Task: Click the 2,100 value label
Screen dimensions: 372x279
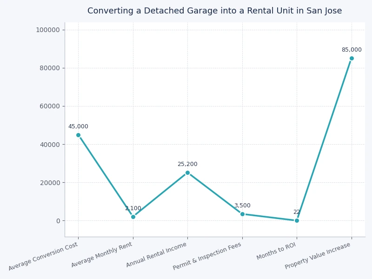Action: tap(133, 208)
